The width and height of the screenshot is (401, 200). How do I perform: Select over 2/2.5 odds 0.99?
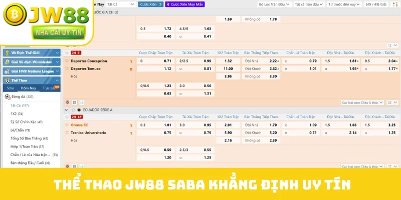195,61
